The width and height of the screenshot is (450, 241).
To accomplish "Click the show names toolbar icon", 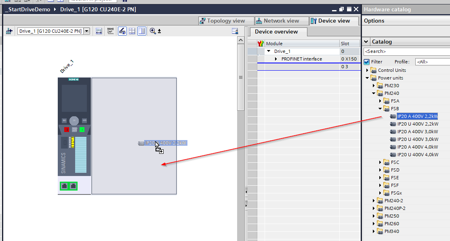I will [x=111, y=31].
